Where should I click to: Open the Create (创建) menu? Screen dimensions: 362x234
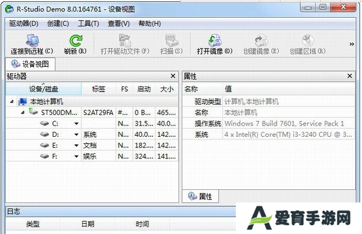(x=58, y=23)
